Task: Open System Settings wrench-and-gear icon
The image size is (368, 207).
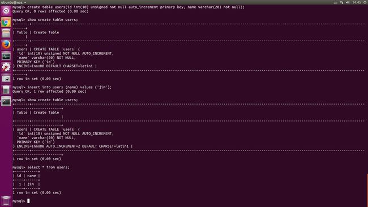Action: click(x=6, y=67)
